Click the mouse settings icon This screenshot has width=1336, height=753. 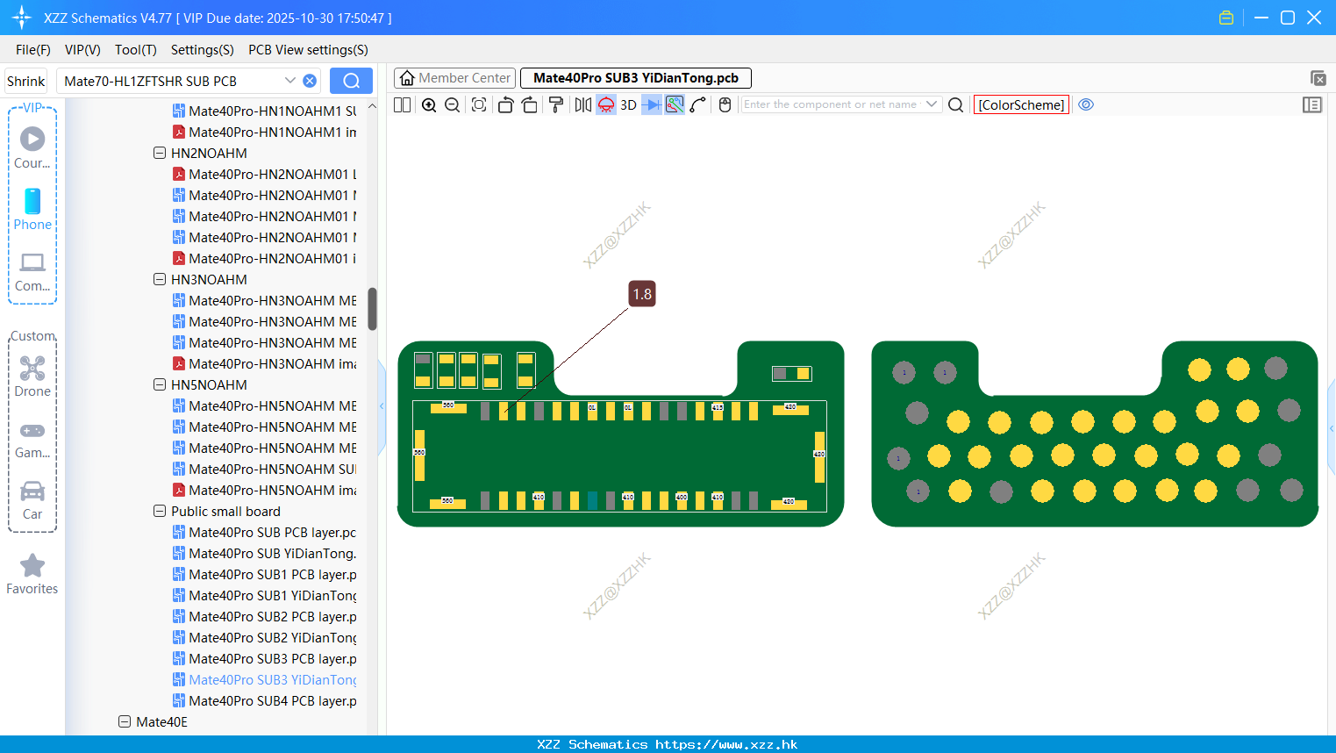[x=725, y=104]
